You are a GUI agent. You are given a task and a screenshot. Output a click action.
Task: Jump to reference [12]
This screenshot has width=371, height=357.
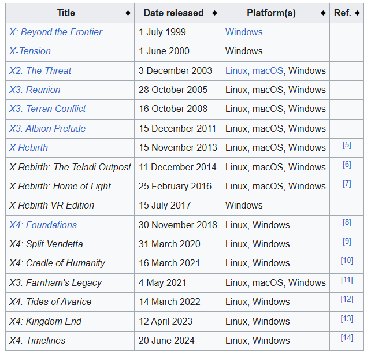coord(347,299)
